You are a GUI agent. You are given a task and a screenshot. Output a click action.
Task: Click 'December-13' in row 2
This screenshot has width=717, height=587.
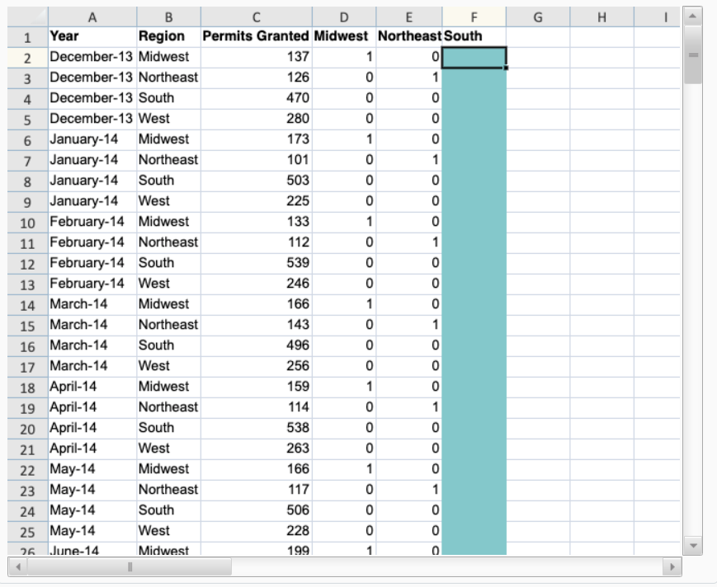coord(91,57)
